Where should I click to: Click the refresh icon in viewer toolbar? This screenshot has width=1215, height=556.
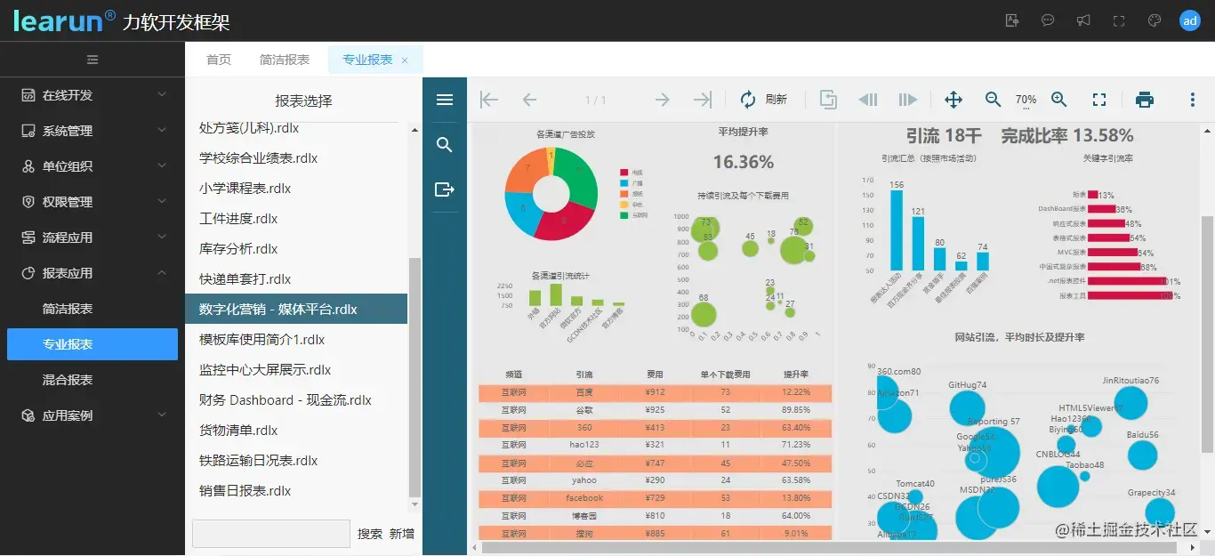(748, 100)
